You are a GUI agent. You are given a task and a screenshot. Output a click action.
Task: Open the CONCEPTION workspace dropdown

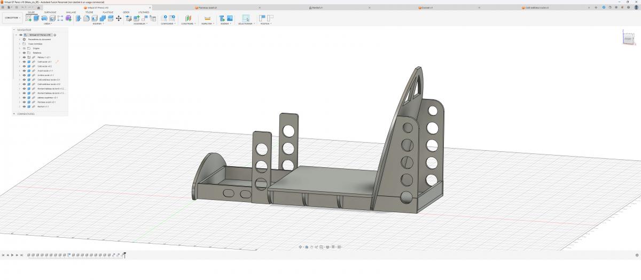12,18
